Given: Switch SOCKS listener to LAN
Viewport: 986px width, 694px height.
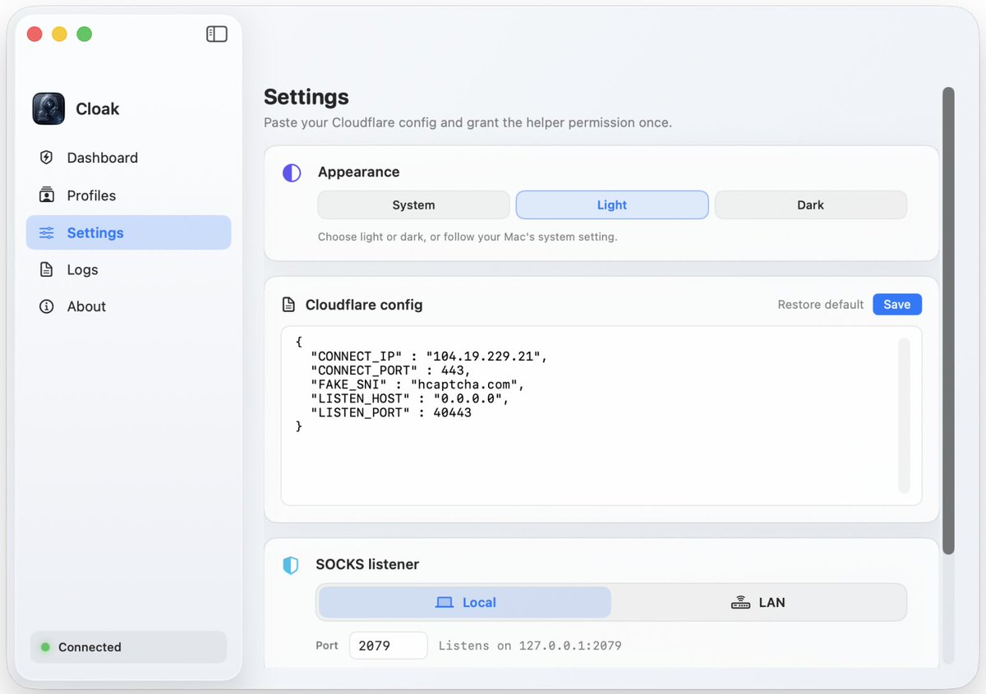Looking at the screenshot, I should pyautogui.click(x=758, y=602).
